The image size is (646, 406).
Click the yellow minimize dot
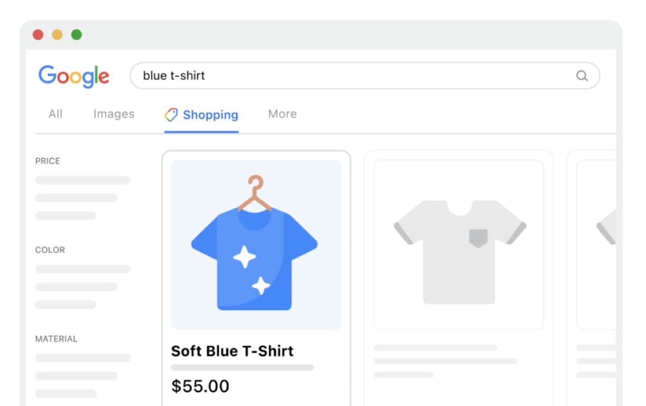click(x=57, y=35)
